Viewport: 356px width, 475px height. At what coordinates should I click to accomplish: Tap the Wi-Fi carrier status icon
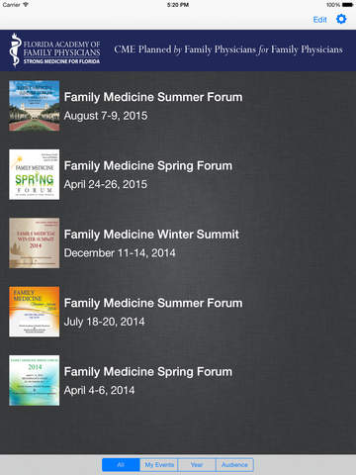[26, 5]
